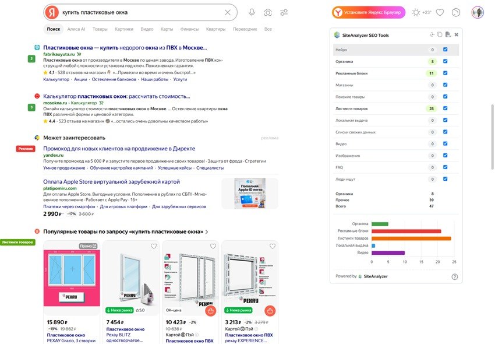This screenshot has height=344, width=495.
Task: Open search settings sliders icon
Action: tap(284, 12)
